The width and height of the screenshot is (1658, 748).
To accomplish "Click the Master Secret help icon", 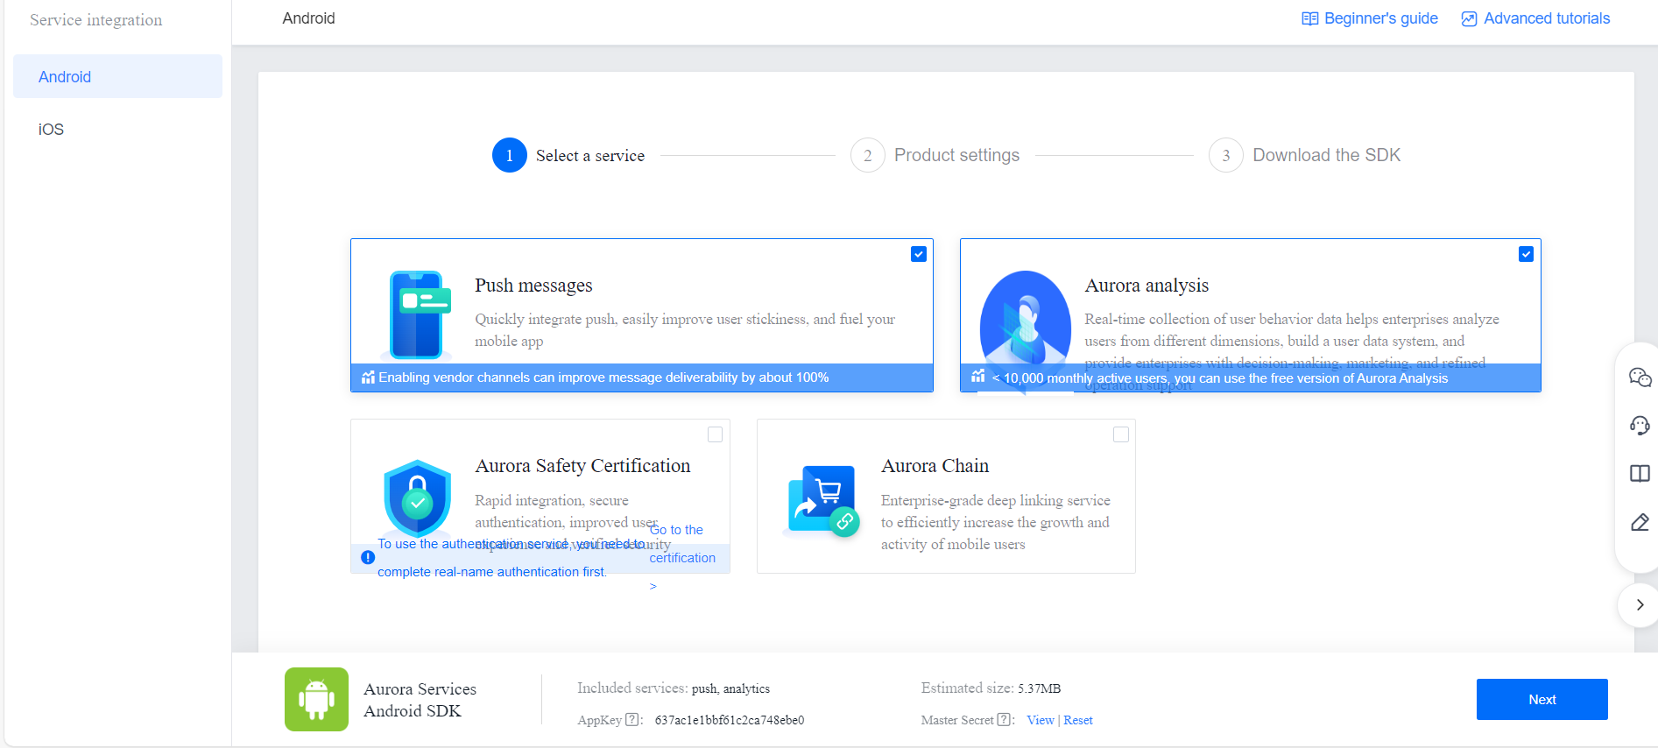I will pos(1004,720).
